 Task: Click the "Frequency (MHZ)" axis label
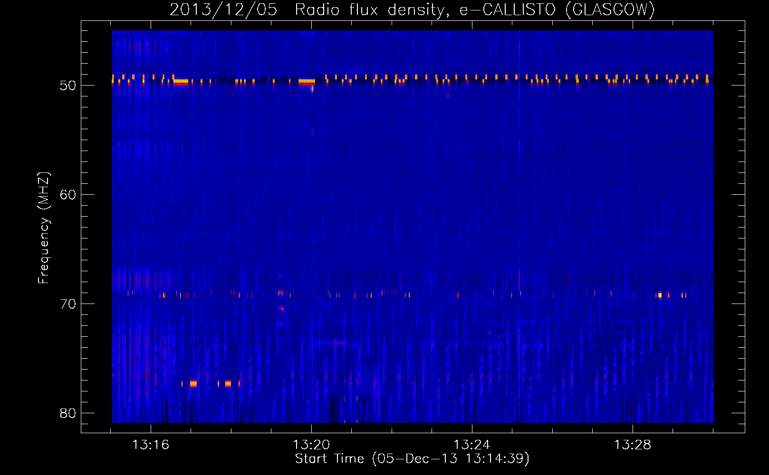43,228
